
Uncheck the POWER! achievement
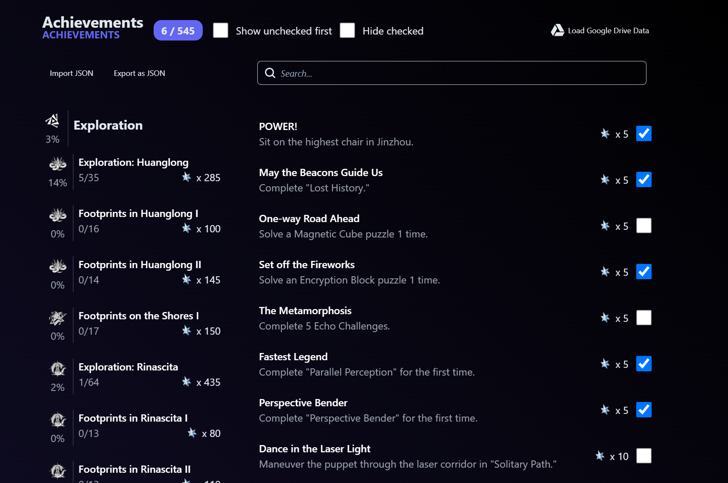coord(644,133)
